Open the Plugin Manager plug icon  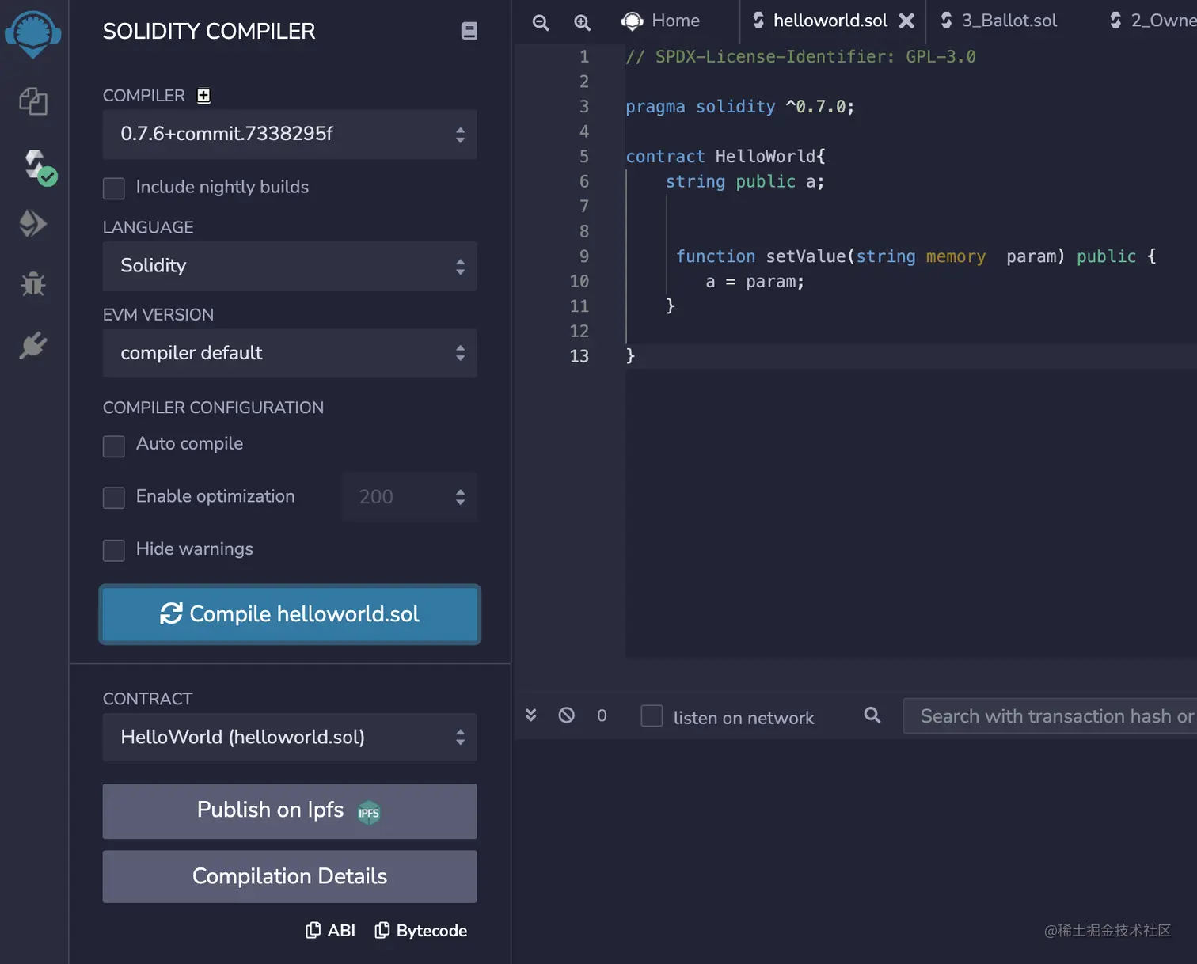tap(33, 345)
